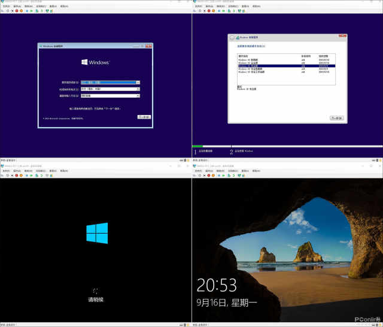This screenshot has width=383, height=327.
Task: Open 媒体 menu in edition-selection VM window
Action: tap(221, 6)
